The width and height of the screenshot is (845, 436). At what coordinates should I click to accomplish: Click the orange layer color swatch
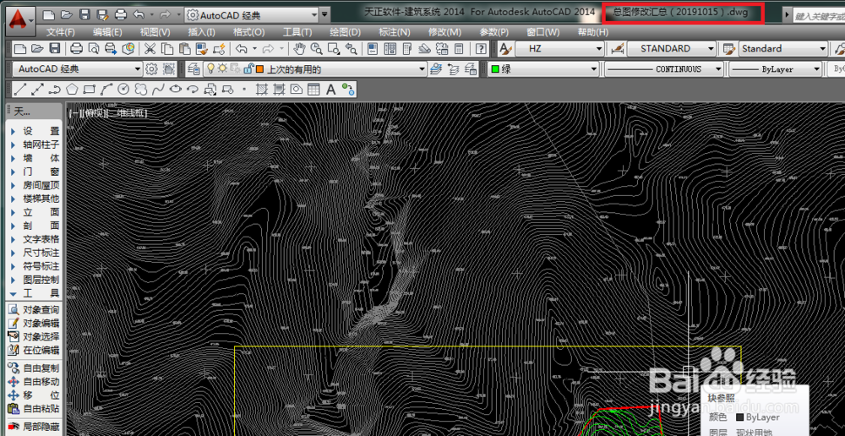tap(259, 69)
